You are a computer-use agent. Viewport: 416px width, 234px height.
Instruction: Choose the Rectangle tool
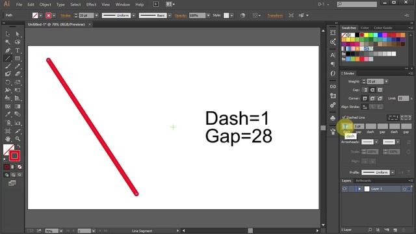(x=18, y=58)
